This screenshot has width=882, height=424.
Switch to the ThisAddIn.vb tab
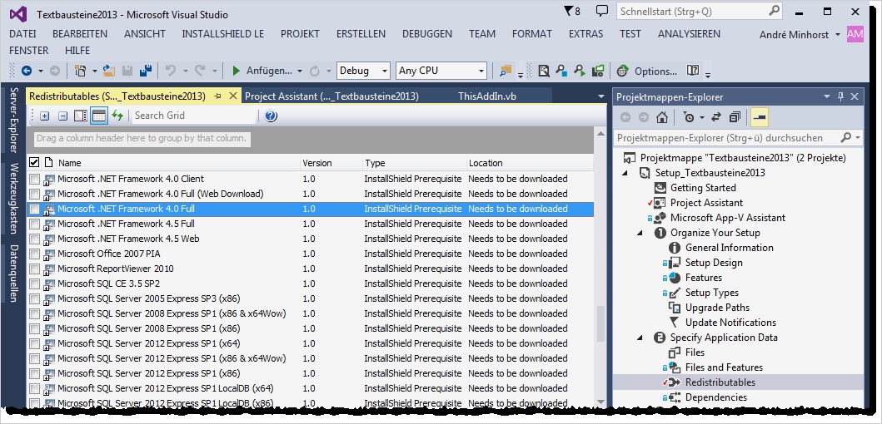click(486, 96)
